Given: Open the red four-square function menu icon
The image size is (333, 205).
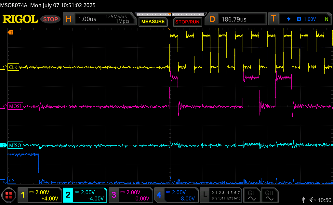Looking at the screenshot, I should point(9,195).
